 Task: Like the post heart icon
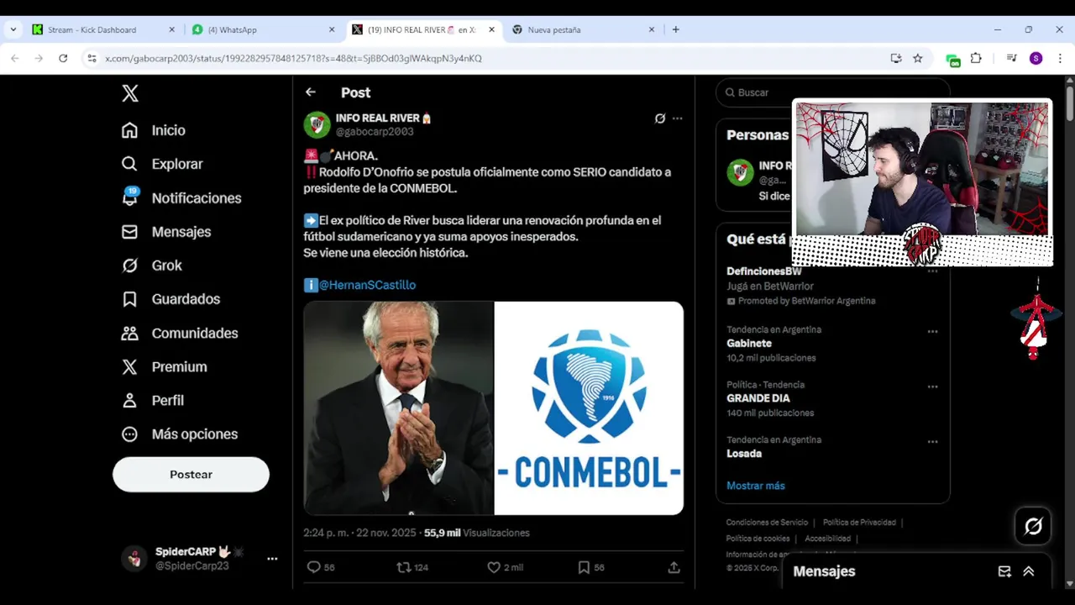pyautogui.click(x=494, y=567)
